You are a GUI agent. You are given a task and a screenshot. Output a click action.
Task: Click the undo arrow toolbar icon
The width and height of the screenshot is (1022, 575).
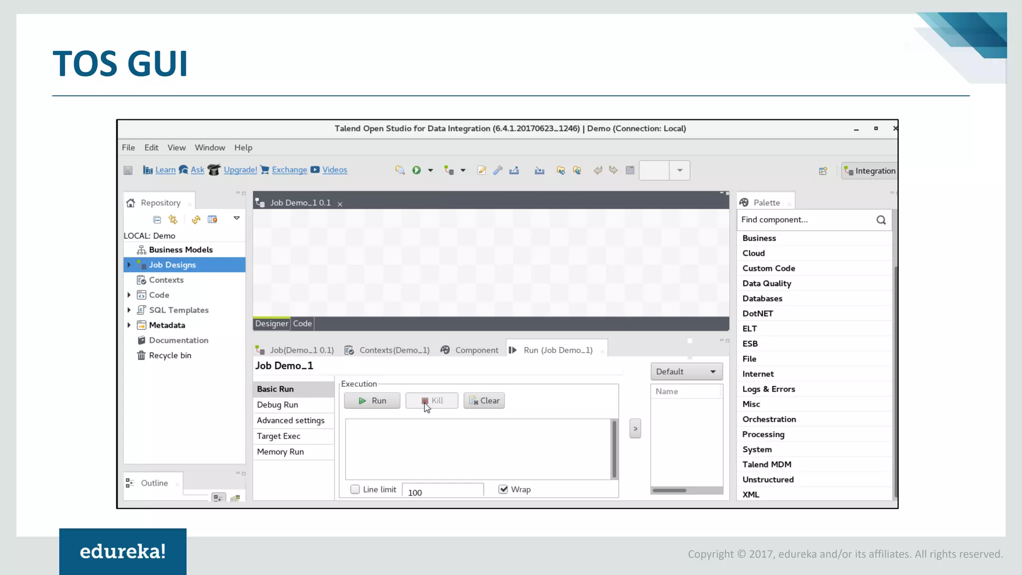[597, 170]
